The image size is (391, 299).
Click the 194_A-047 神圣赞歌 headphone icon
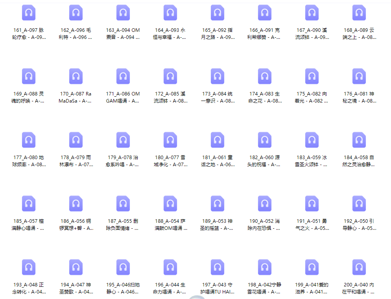76,267
